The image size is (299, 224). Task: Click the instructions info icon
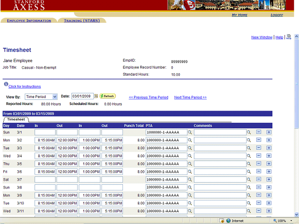(x=6, y=84)
